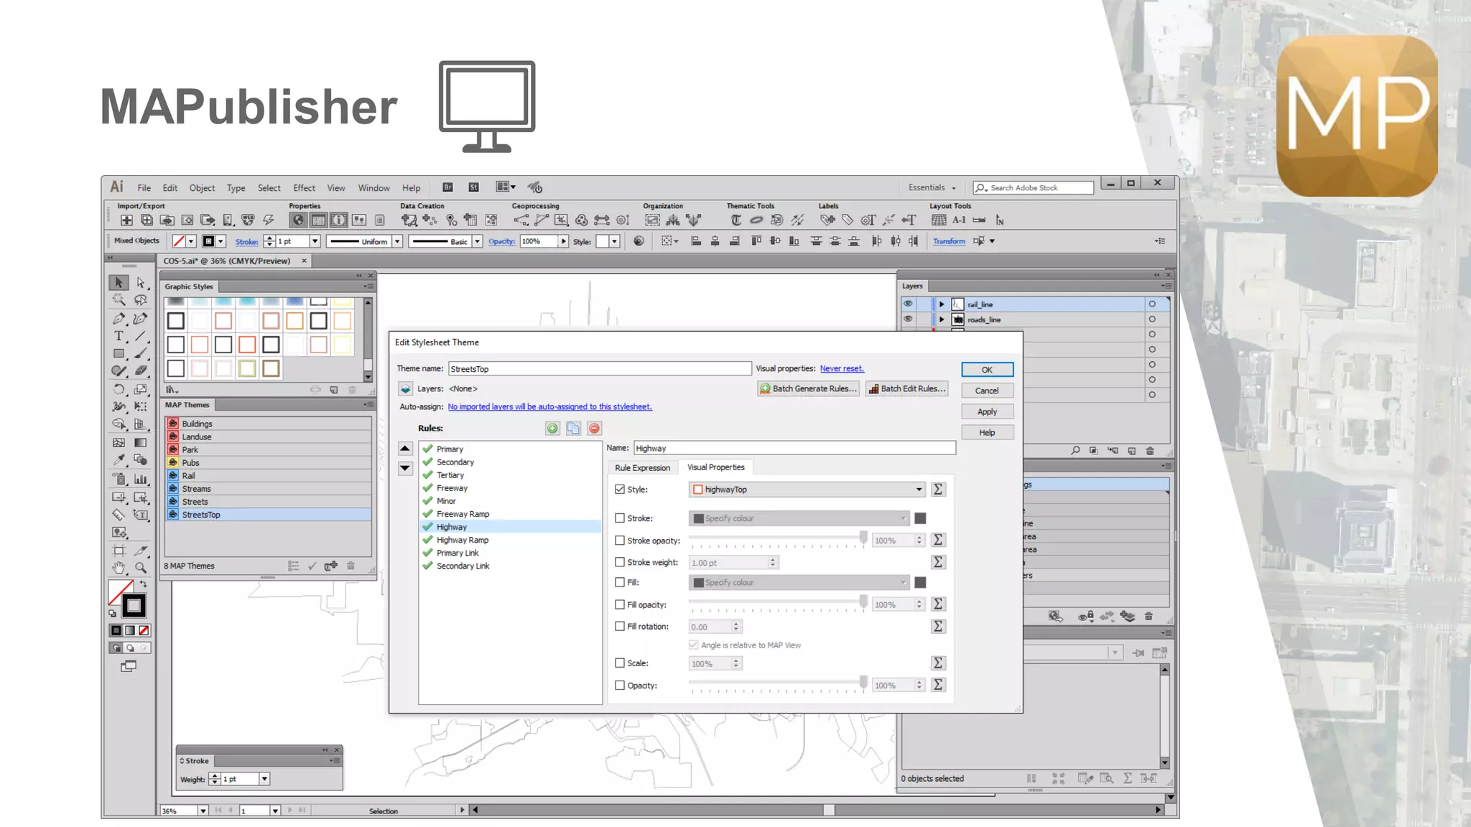The width and height of the screenshot is (1471, 827).
Task: Move rule down with the down arrow
Action: (x=405, y=468)
